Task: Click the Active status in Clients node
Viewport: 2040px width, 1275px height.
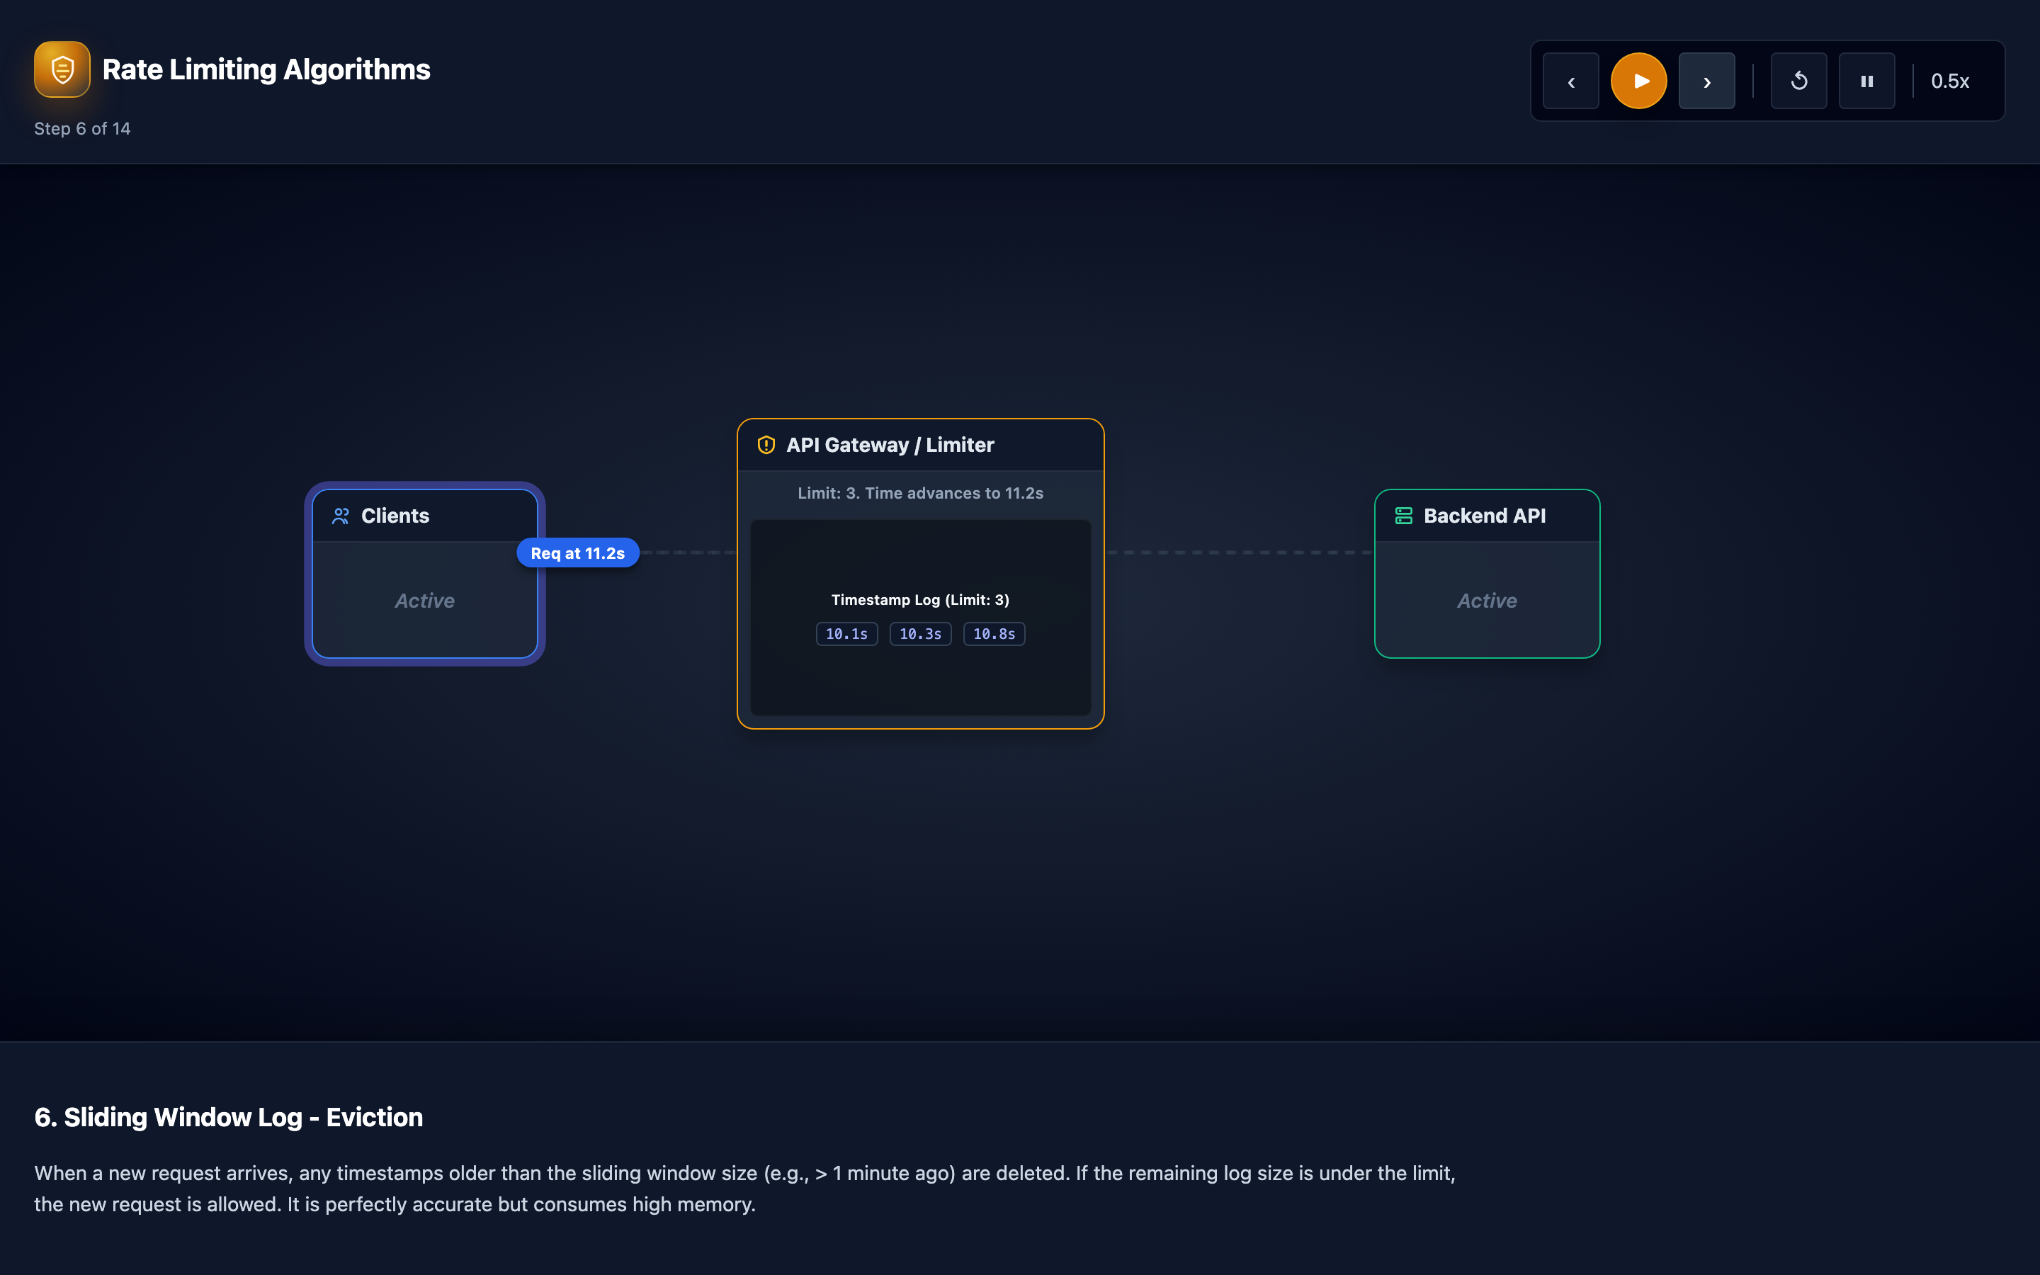Action: 425,601
